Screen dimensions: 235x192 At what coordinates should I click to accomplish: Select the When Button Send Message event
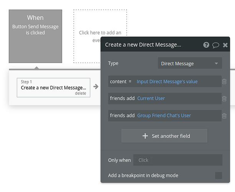coord(35,36)
